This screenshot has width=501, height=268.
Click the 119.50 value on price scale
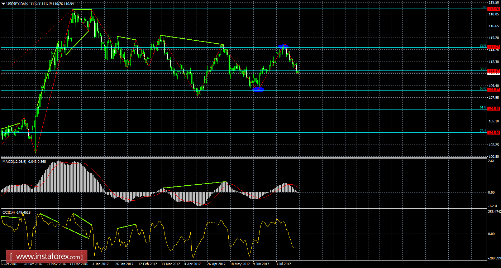(x=494, y=2)
